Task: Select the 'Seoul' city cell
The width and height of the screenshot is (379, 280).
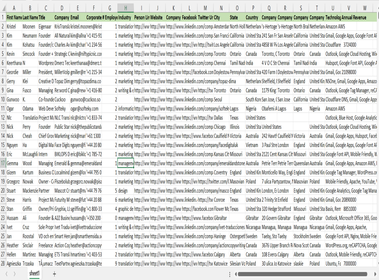Action: 221,99
